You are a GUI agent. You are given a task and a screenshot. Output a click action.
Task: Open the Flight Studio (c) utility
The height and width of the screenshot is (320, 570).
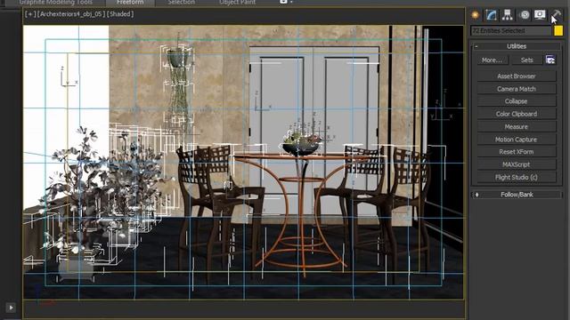pyautogui.click(x=517, y=178)
